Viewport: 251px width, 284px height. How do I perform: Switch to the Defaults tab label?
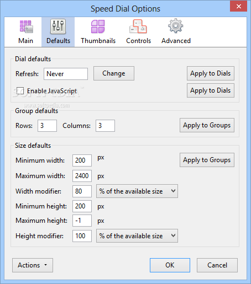coord(58,41)
